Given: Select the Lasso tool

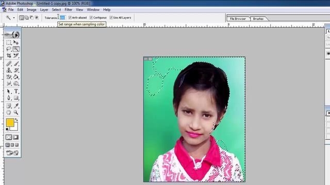Looking at the screenshot, I should click(9, 49).
